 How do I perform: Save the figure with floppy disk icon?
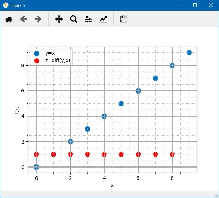(x=124, y=19)
